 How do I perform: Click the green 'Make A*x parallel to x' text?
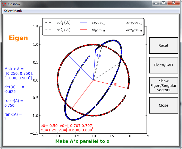coord(82,141)
